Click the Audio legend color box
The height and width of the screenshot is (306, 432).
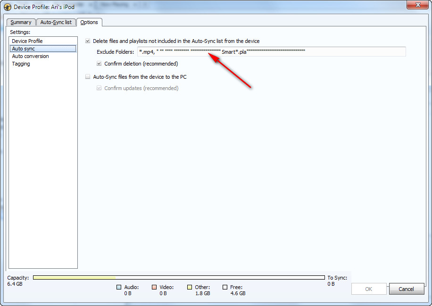coord(119,287)
